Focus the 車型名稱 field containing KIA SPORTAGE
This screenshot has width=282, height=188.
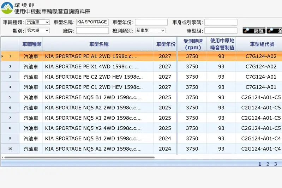point(92,22)
